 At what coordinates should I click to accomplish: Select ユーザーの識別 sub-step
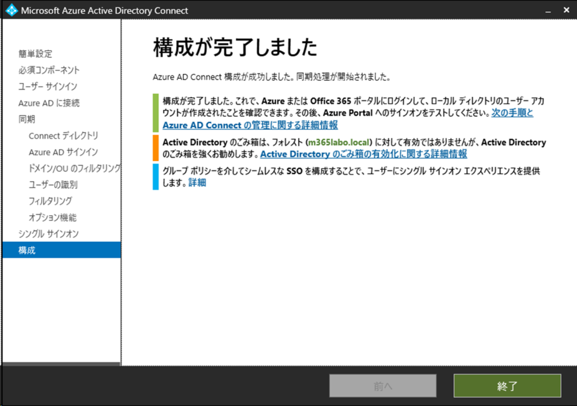[x=53, y=184]
